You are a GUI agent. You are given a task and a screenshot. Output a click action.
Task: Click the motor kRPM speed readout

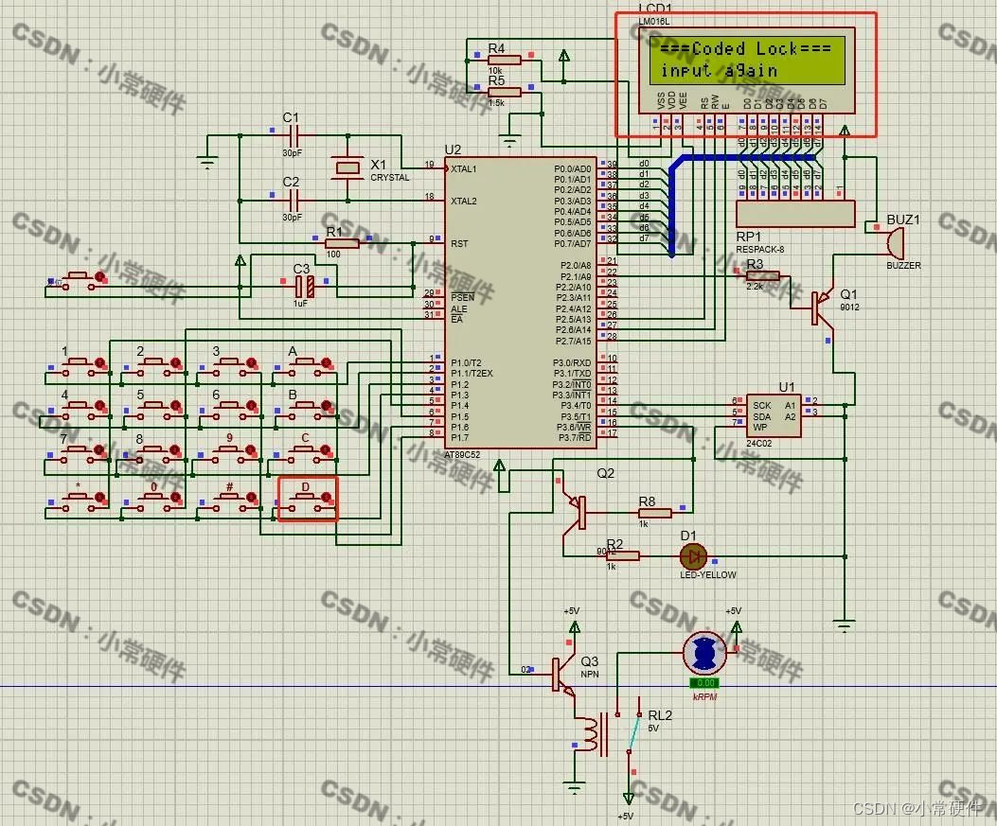704,683
